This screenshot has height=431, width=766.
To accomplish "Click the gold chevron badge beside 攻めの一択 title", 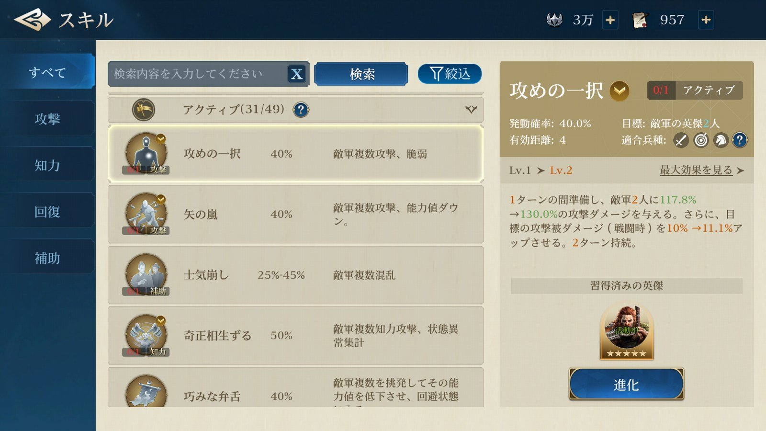I will click(x=620, y=91).
